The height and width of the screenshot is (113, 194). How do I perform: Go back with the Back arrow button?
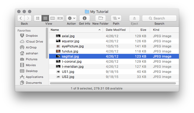point(21,18)
